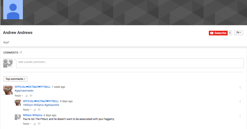
Task: Click the 6 days ago timestamp
Action: click(50, 115)
